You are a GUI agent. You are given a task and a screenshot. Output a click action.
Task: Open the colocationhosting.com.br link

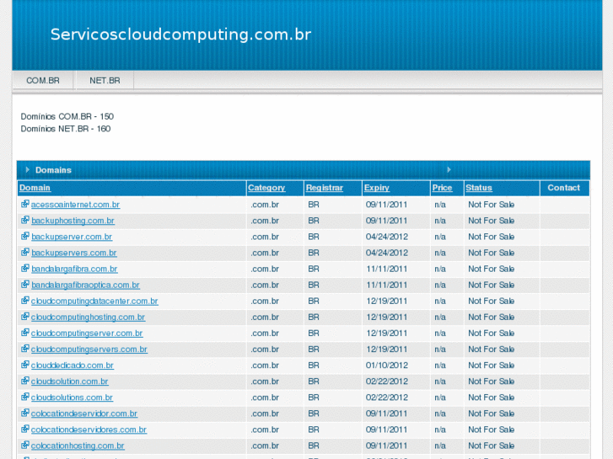[78, 446]
